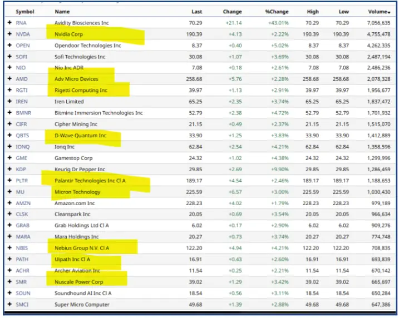Viewport: 399px width, 318px height.
Task: Expand the plus icon beside RNA
Action: [x=9, y=23]
